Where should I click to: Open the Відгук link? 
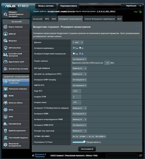pyautogui.click(x=89, y=156)
